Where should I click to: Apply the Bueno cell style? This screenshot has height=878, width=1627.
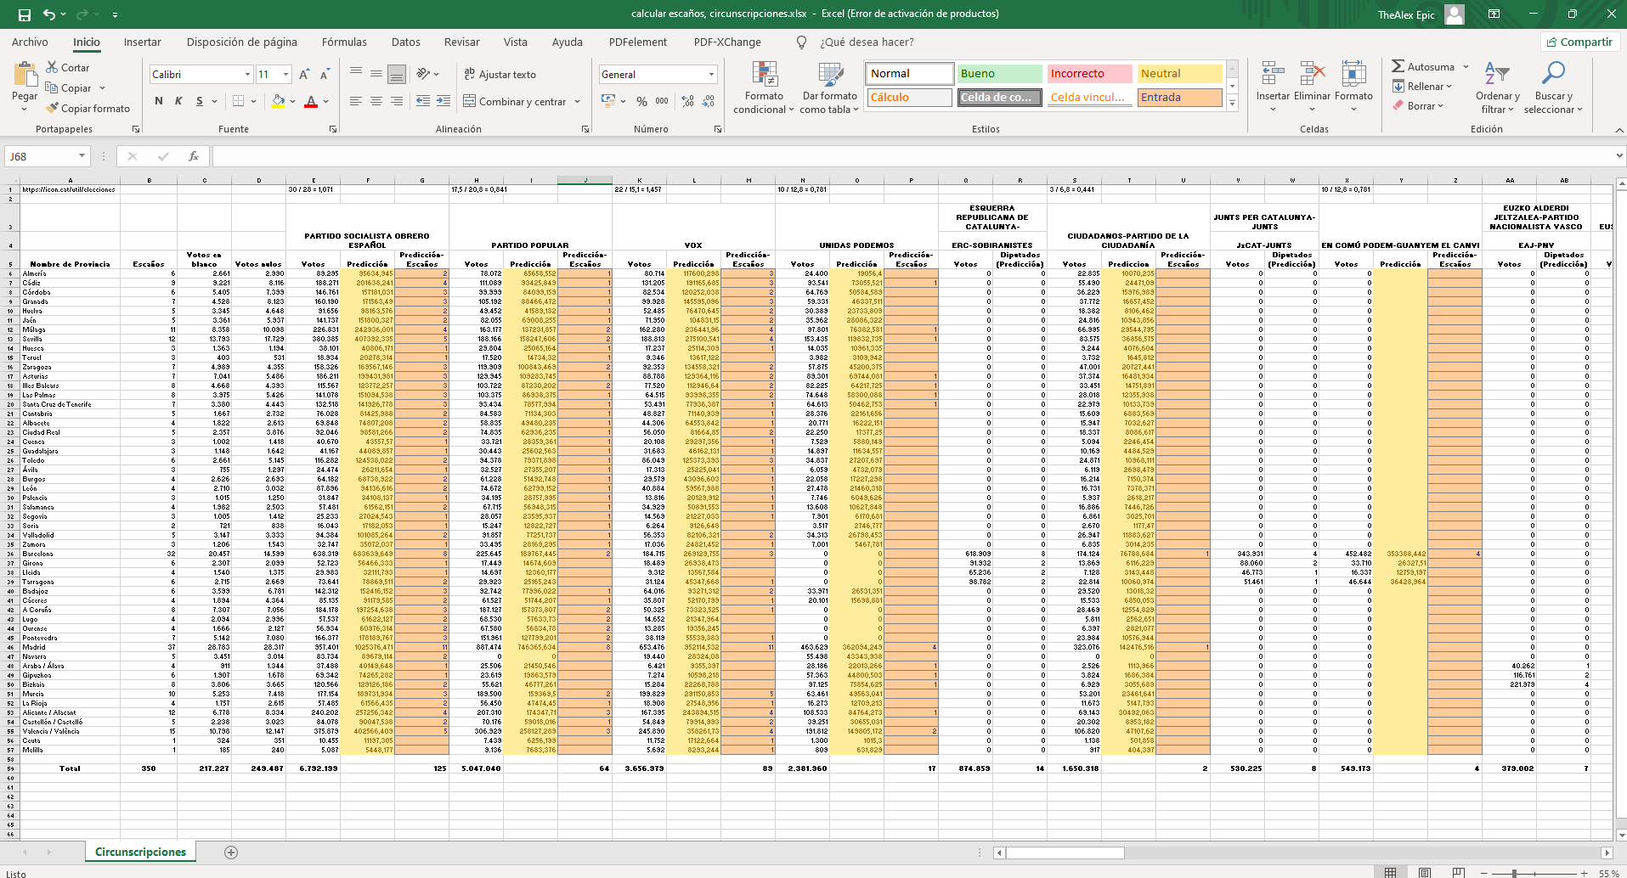pos(999,74)
